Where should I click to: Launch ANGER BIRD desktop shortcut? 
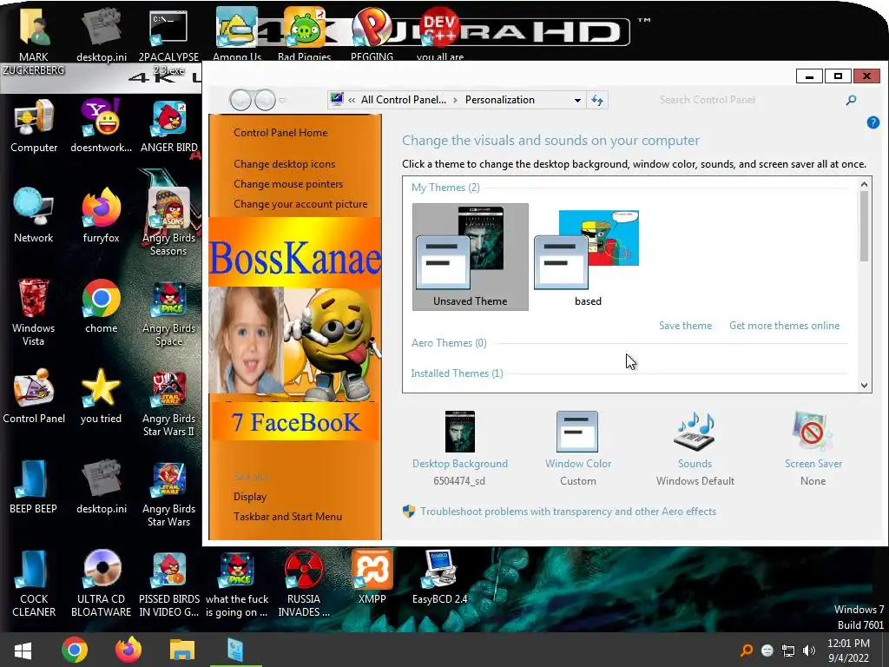pos(168,126)
